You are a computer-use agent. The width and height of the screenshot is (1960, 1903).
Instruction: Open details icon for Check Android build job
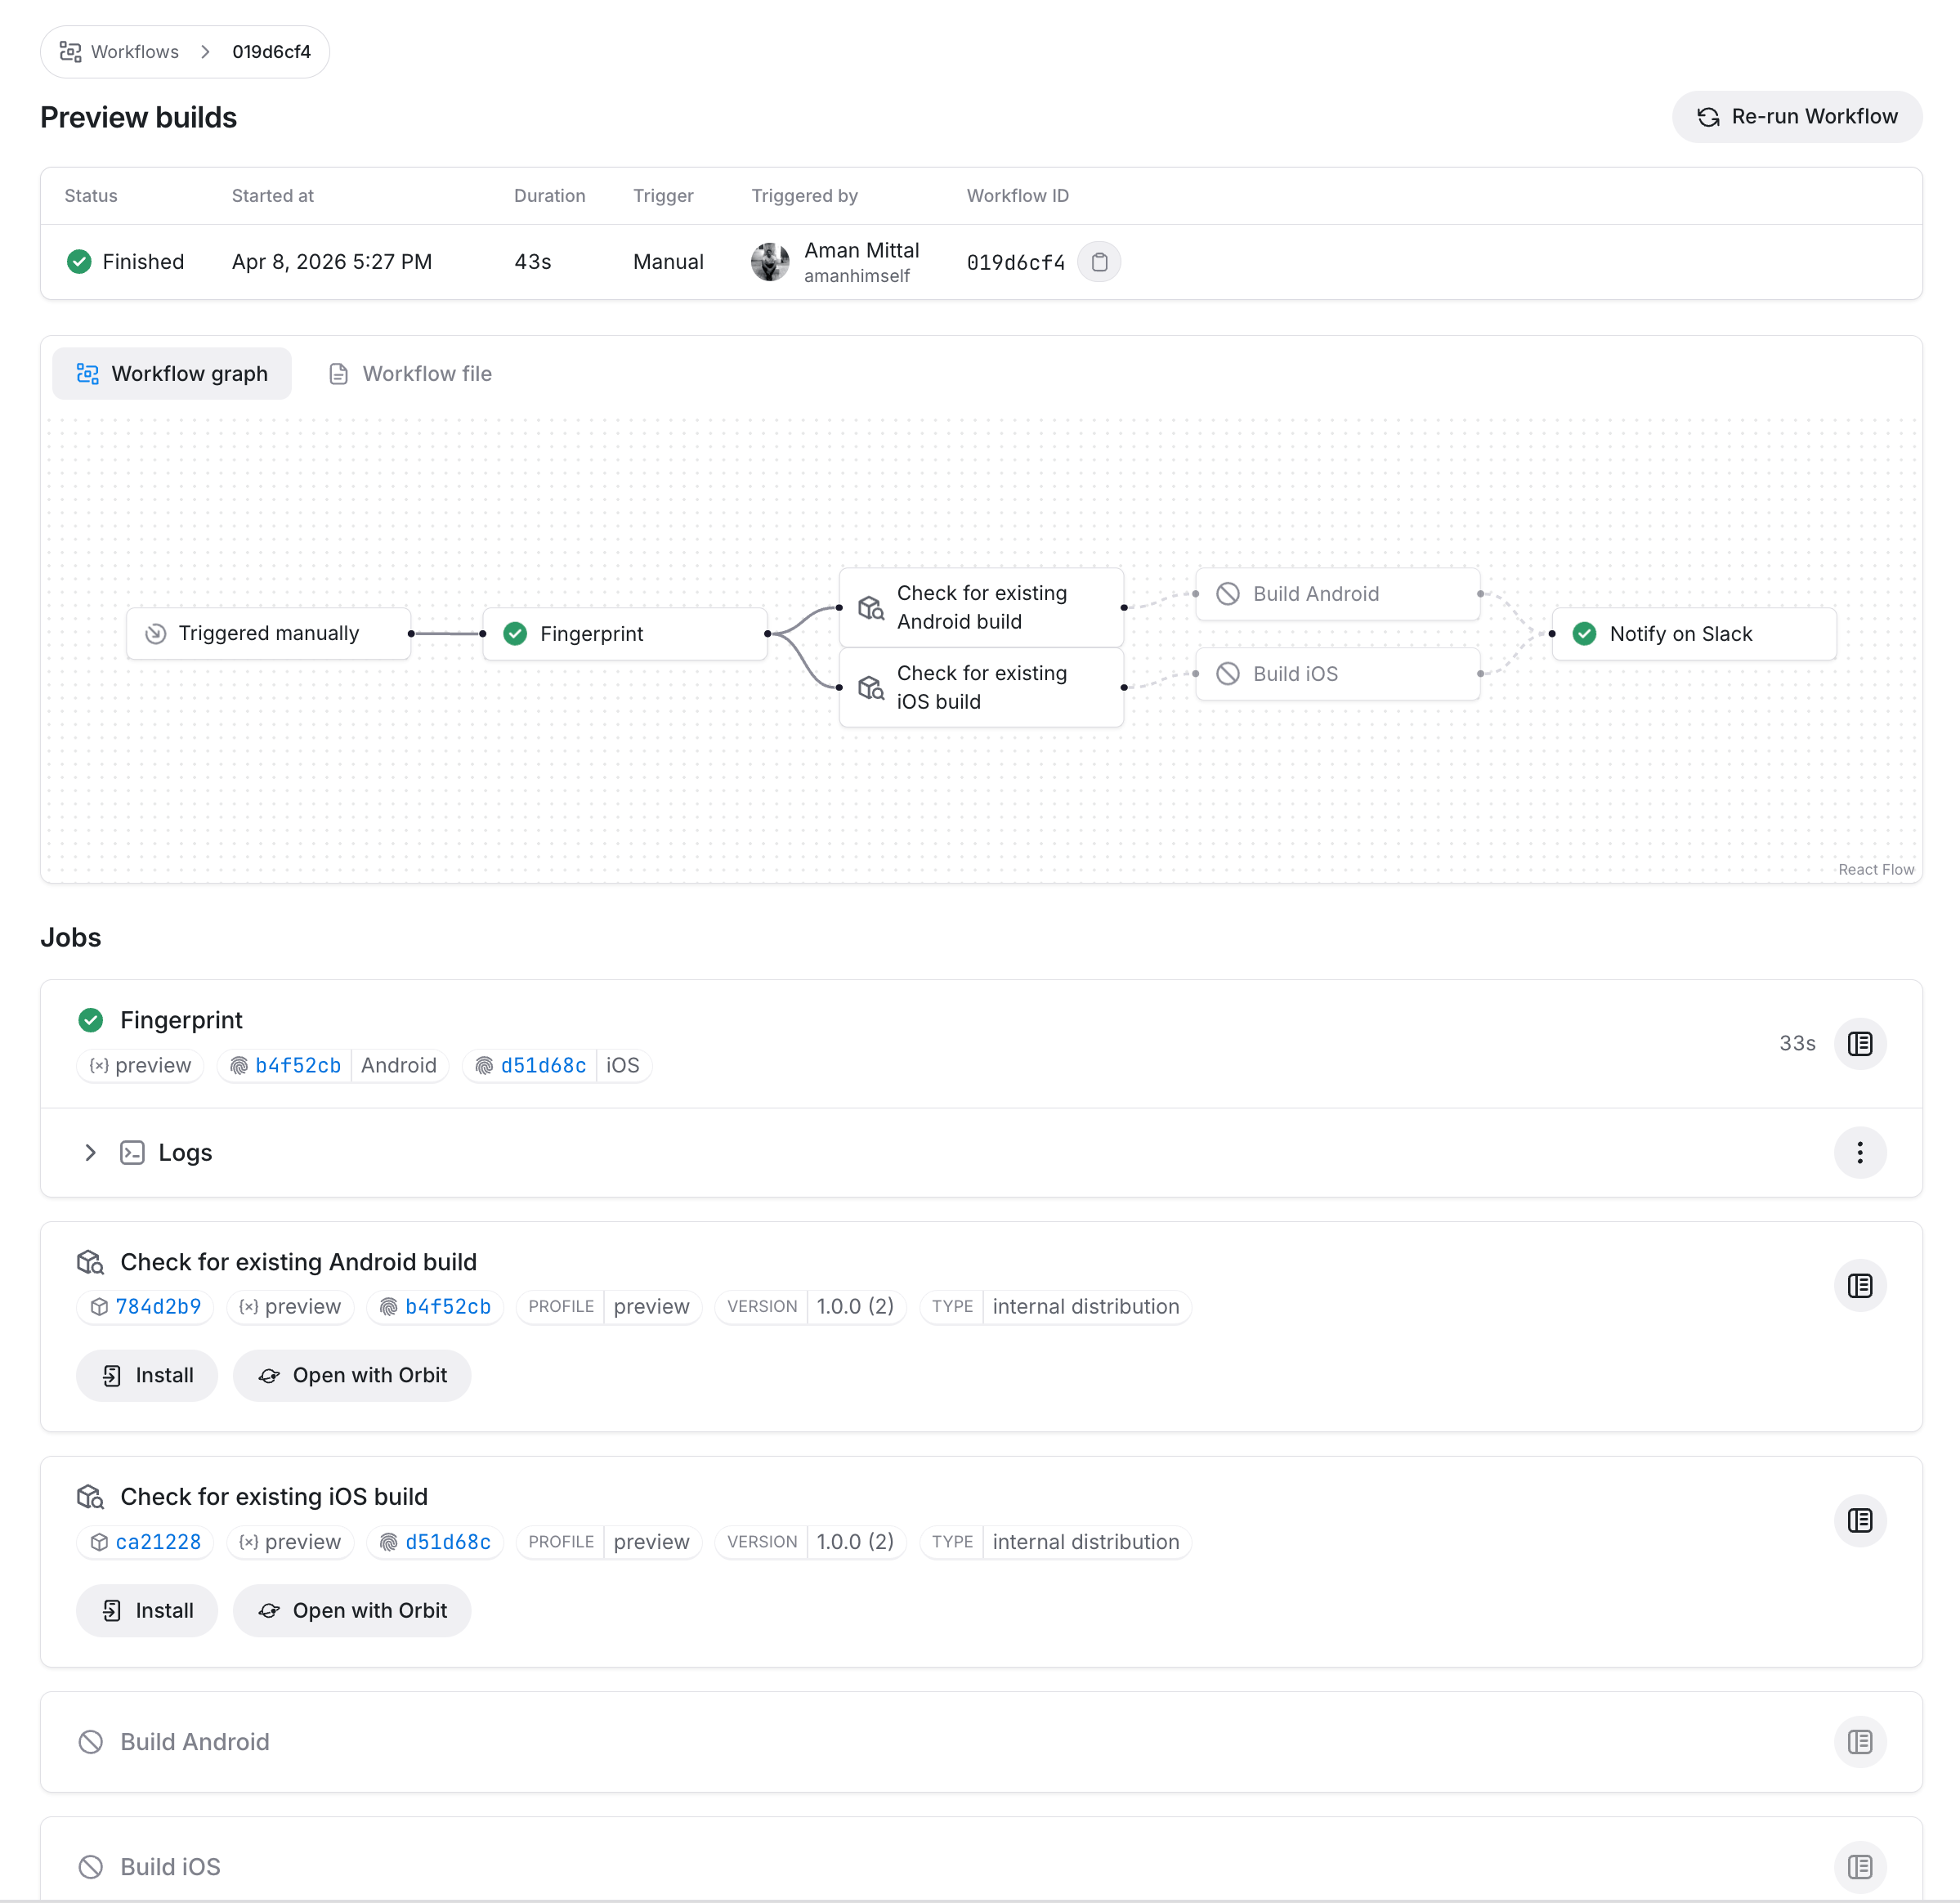tap(1860, 1286)
